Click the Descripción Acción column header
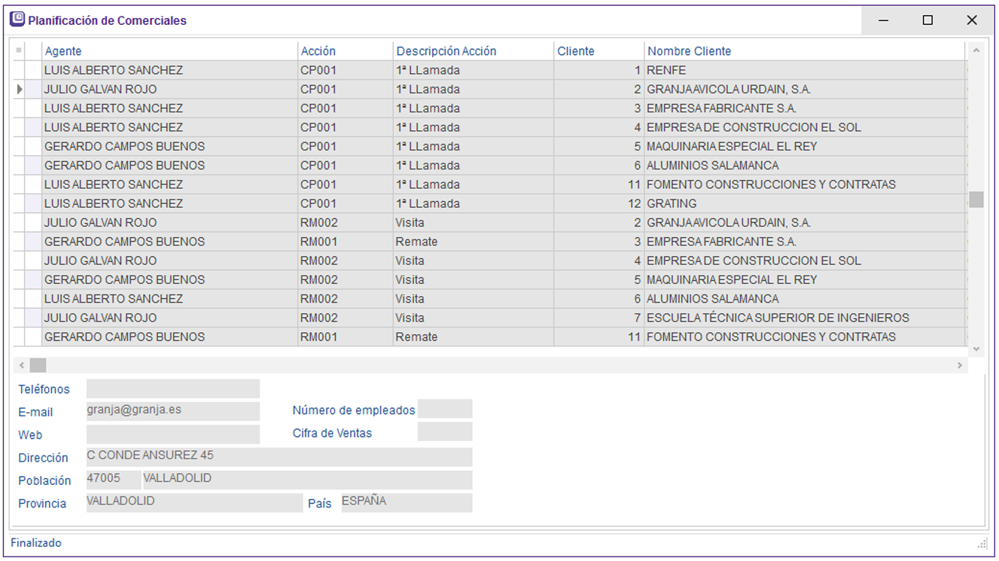The width and height of the screenshot is (999, 561). click(473, 51)
